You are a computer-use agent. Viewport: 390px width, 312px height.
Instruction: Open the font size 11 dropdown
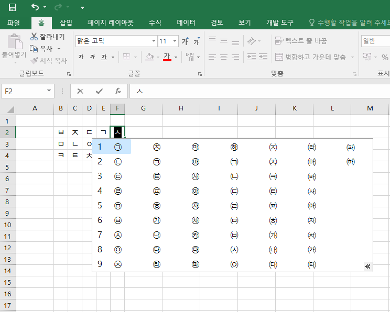pyautogui.click(x=175, y=41)
